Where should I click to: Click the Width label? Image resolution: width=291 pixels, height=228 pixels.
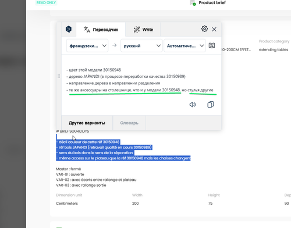(137, 195)
